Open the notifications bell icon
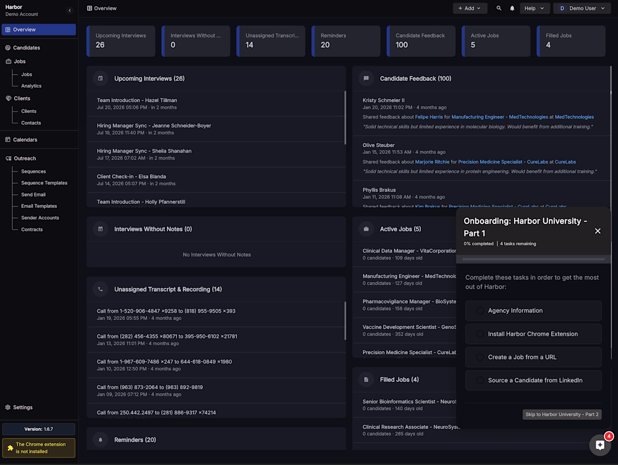 [x=512, y=8]
